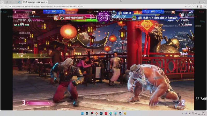
Task: Open the orange bird app in taskbar
Action: 97,113
